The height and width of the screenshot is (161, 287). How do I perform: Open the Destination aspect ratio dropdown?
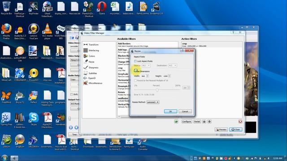(x=173, y=65)
